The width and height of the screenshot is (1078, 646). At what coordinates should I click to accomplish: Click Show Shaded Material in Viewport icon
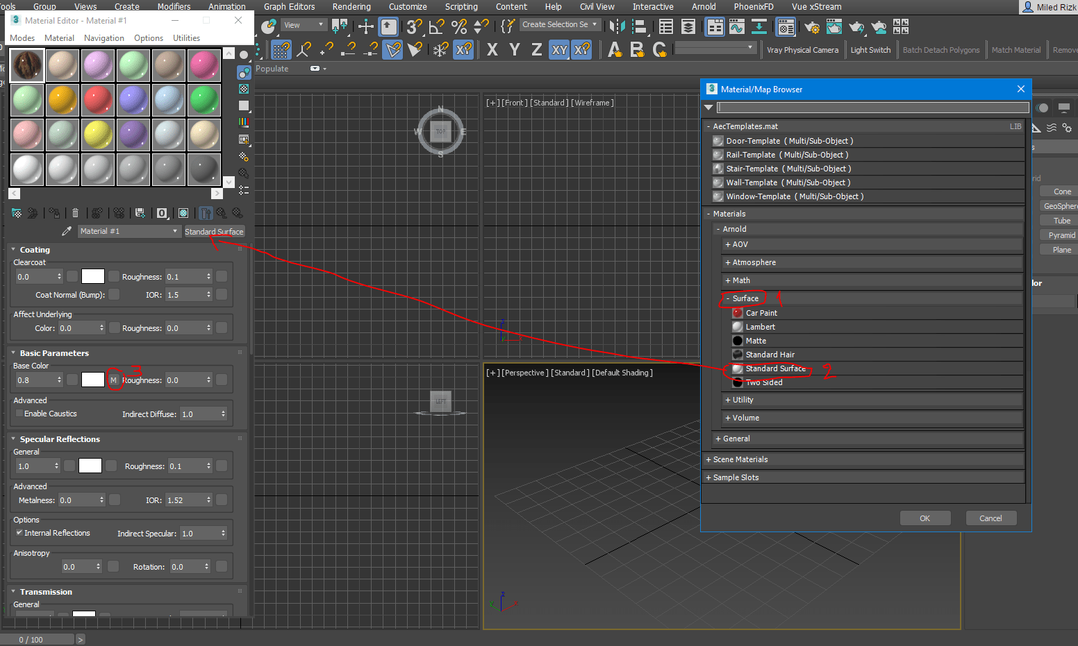[x=183, y=213]
